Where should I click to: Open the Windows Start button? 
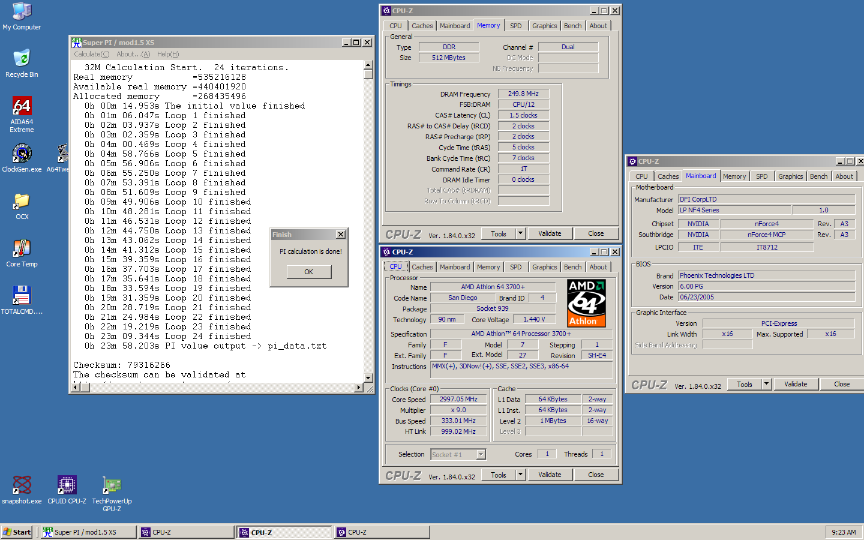[17, 532]
